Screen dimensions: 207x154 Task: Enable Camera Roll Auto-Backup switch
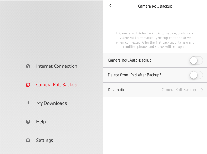[196, 60]
